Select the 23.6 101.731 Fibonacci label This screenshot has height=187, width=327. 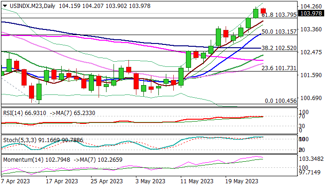point(279,68)
